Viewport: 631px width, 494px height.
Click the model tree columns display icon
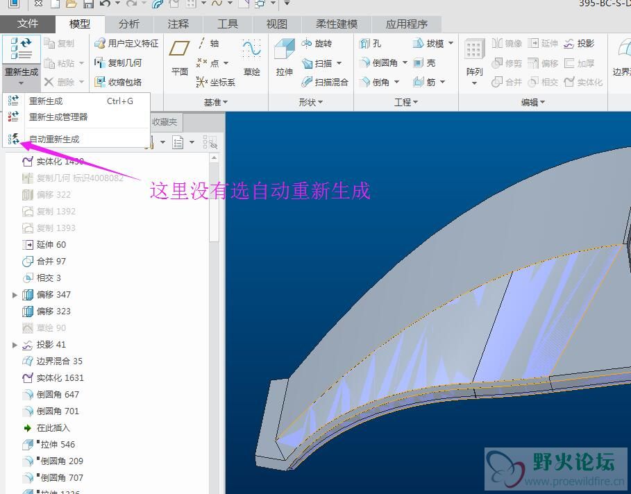[x=178, y=142]
